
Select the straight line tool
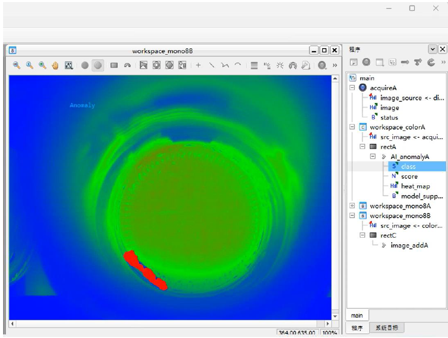211,65
